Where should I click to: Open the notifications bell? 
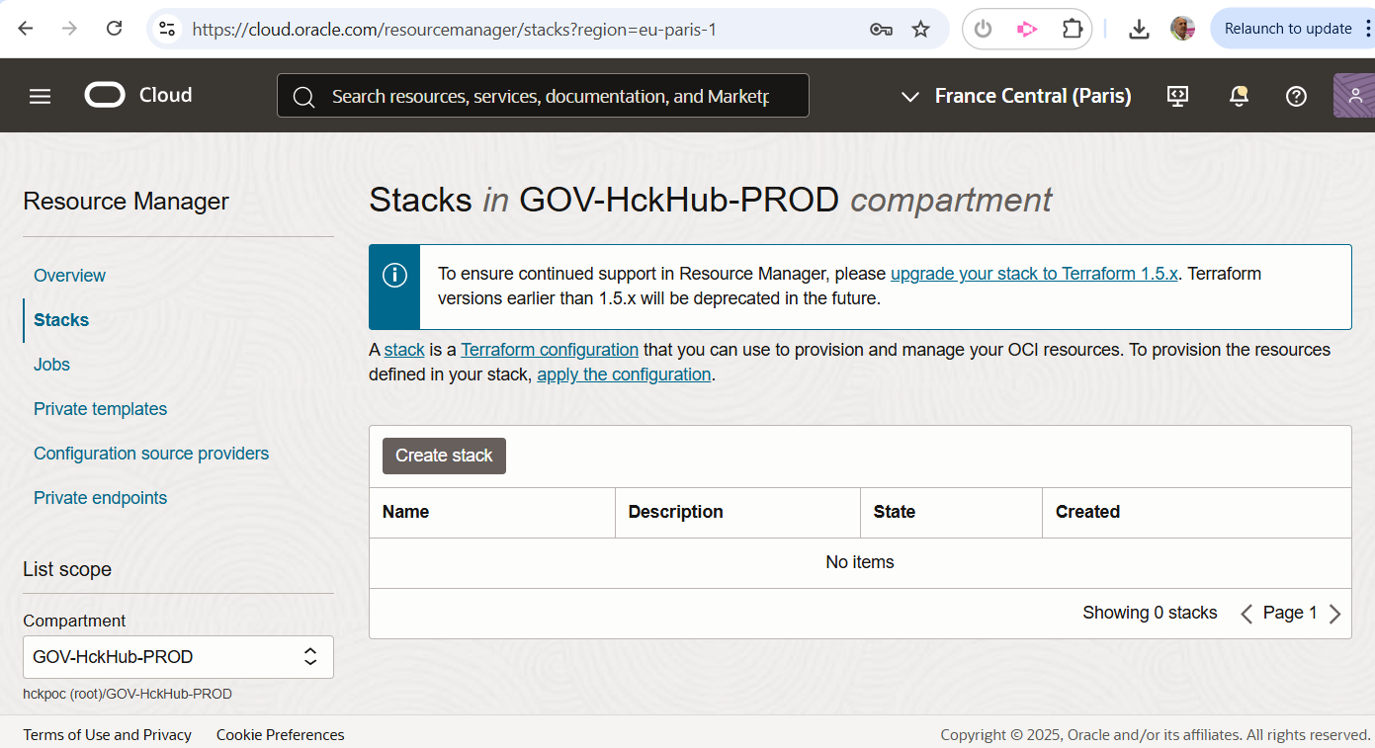1239,95
